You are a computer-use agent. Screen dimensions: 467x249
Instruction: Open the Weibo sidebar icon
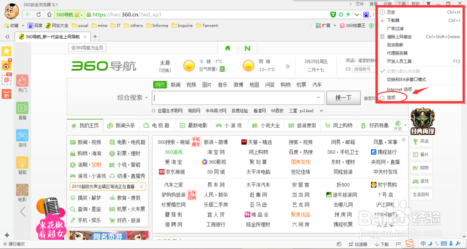coord(7,65)
